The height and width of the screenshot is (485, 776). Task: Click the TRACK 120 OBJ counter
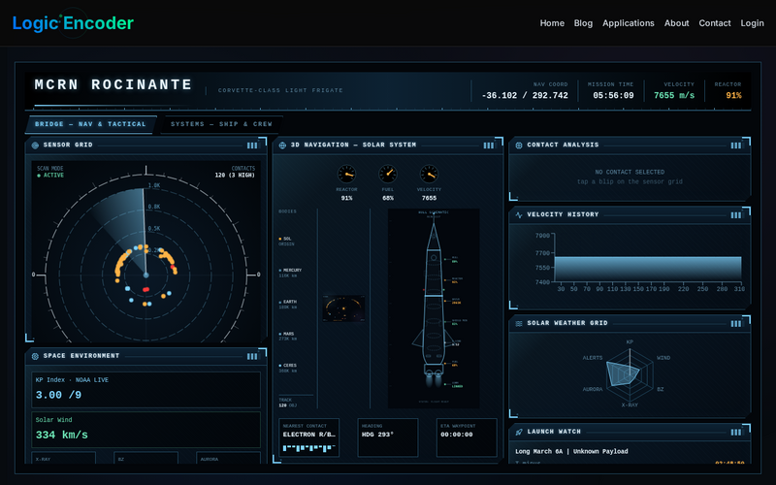coord(287,403)
